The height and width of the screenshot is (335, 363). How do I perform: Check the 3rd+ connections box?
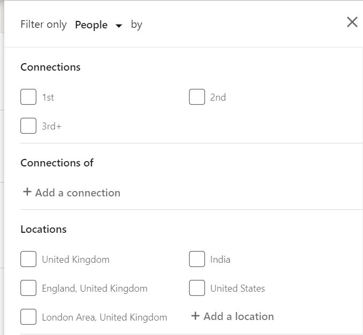tap(28, 126)
